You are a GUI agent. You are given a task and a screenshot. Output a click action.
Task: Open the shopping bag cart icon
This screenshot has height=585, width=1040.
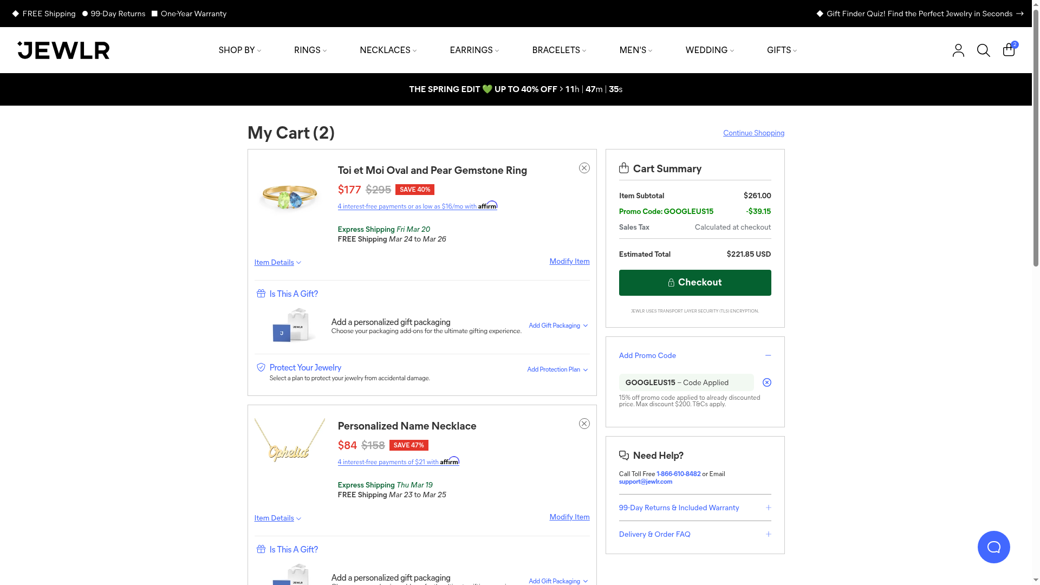pyautogui.click(x=1009, y=50)
